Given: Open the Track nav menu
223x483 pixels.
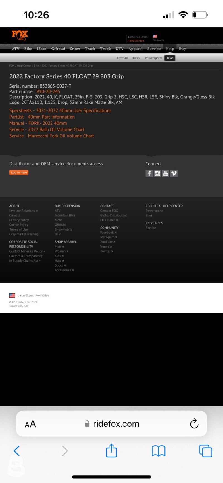Looking at the screenshot, I should tap(90, 49).
